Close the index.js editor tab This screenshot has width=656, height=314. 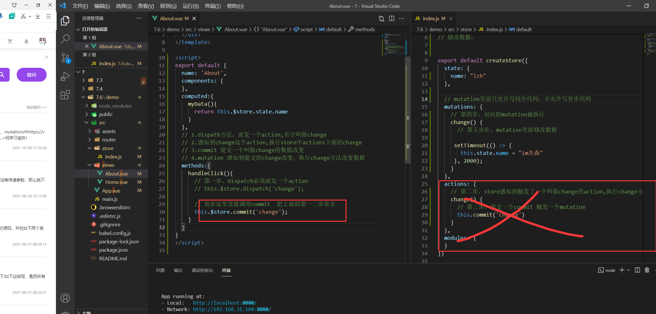pos(451,19)
